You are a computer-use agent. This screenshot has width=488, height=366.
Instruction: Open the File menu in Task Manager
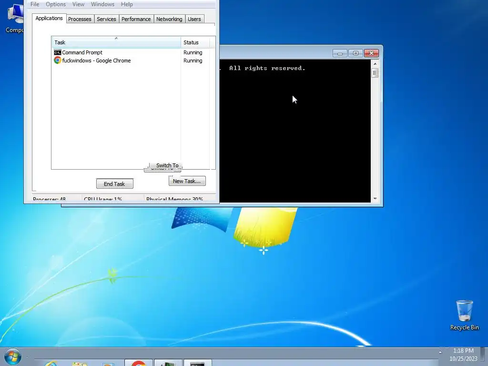coord(35,4)
